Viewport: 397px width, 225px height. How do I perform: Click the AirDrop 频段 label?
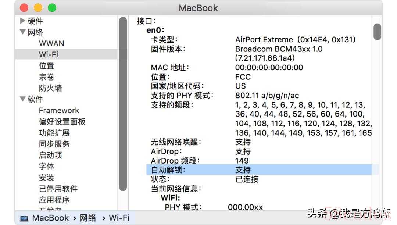point(175,160)
